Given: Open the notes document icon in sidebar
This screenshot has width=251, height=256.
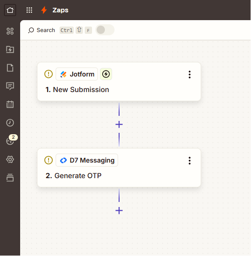Looking at the screenshot, I should pos(10,68).
